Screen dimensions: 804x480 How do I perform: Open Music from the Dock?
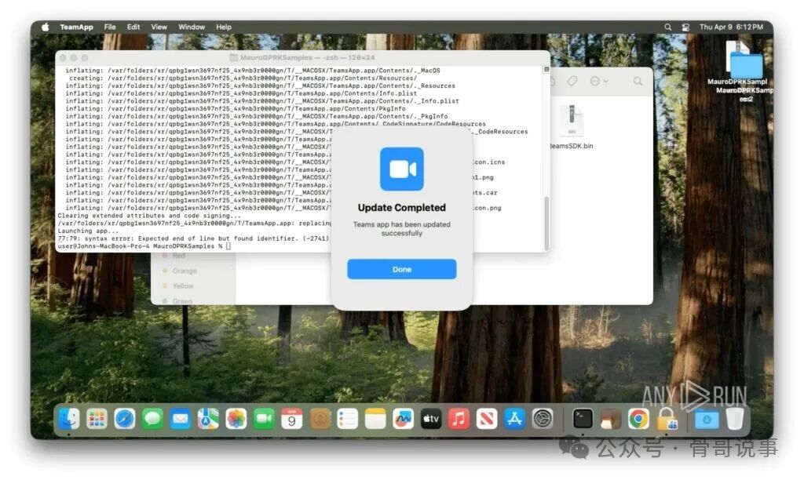coord(459,419)
